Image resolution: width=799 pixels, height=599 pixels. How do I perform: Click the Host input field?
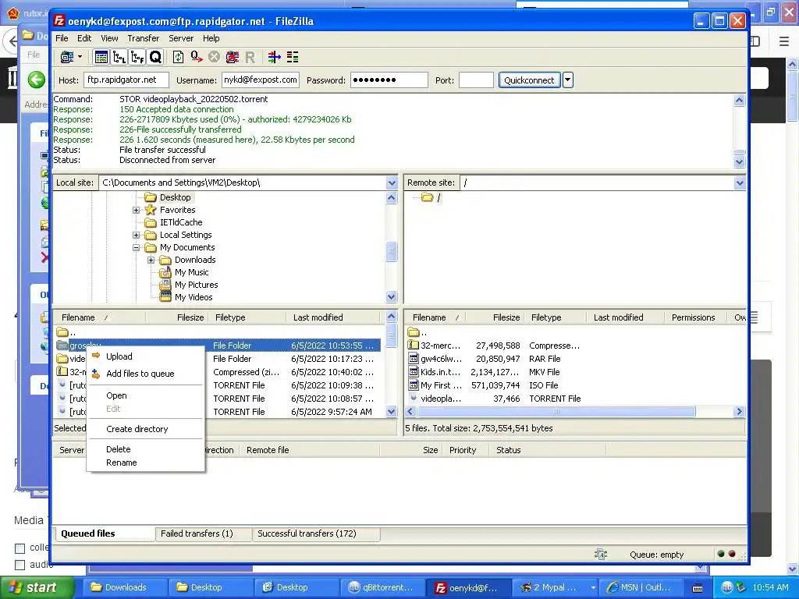[x=126, y=80]
